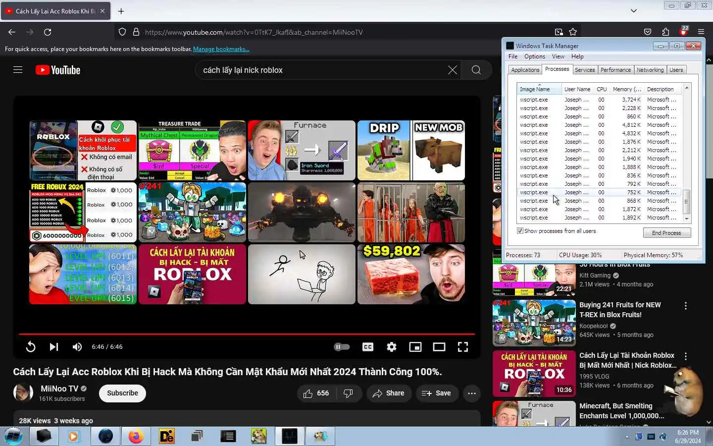Open Cách Lấy Lại Tài Khoản Roblox suggestion
Screen dimensions: 713x446
(534, 374)
